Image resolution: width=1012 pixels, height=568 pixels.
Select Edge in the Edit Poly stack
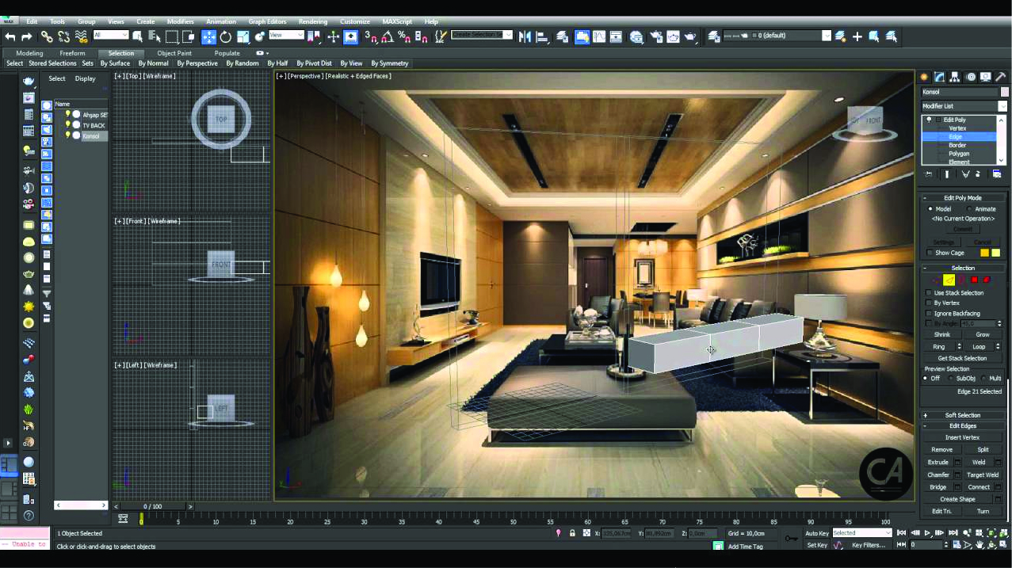coord(957,135)
